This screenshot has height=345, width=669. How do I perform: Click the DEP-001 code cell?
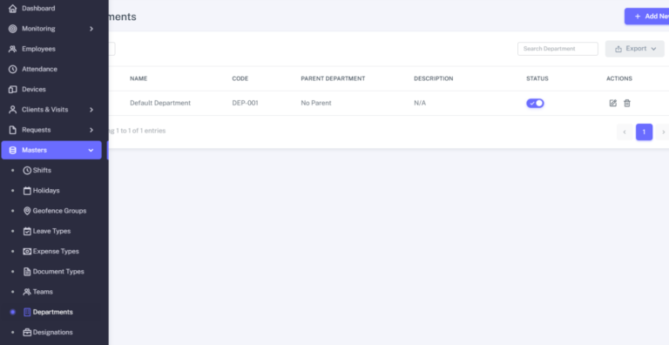click(x=245, y=103)
